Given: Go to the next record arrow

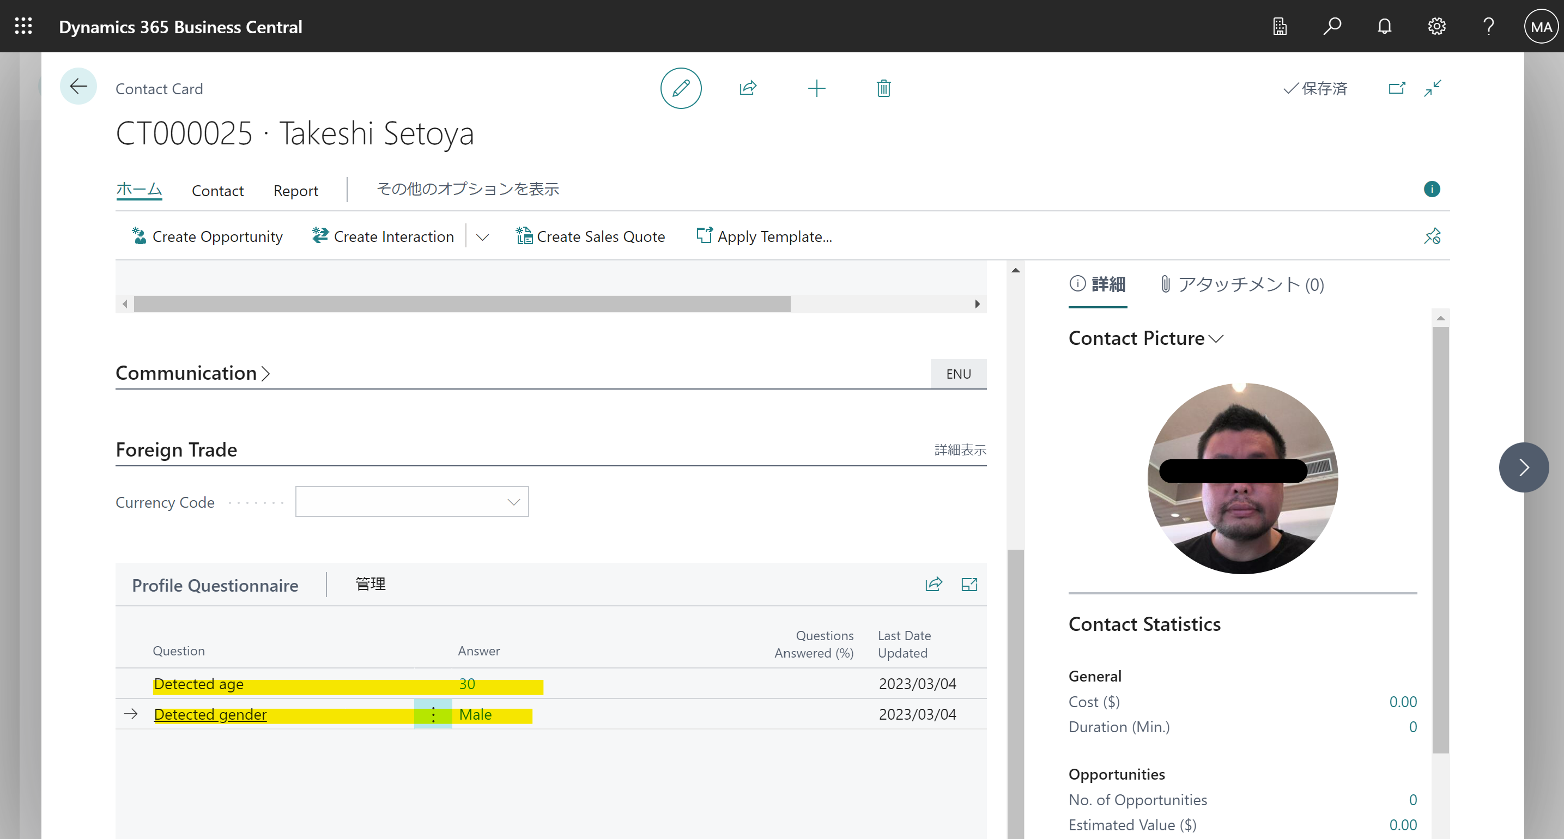Looking at the screenshot, I should pyautogui.click(x=1524, y=467).
